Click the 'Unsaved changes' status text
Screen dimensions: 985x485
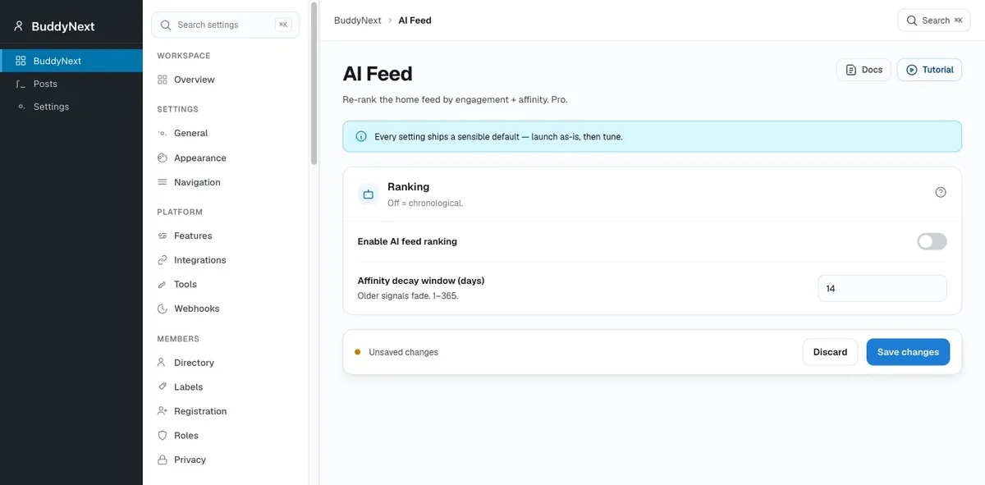click(x=403, y=352)
